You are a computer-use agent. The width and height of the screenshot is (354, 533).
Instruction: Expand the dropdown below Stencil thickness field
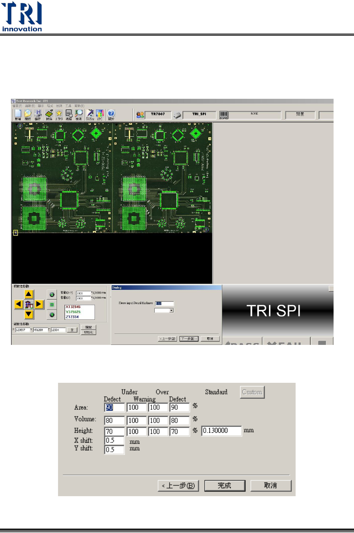[172, 311]
